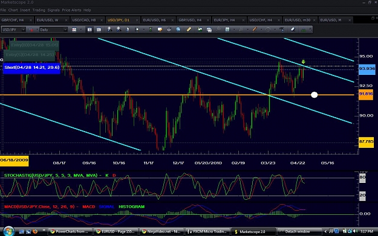Expand the arrow next to the orange line tool
The width and height of the screenshot is (378, 236).
[x=261, y=30]
